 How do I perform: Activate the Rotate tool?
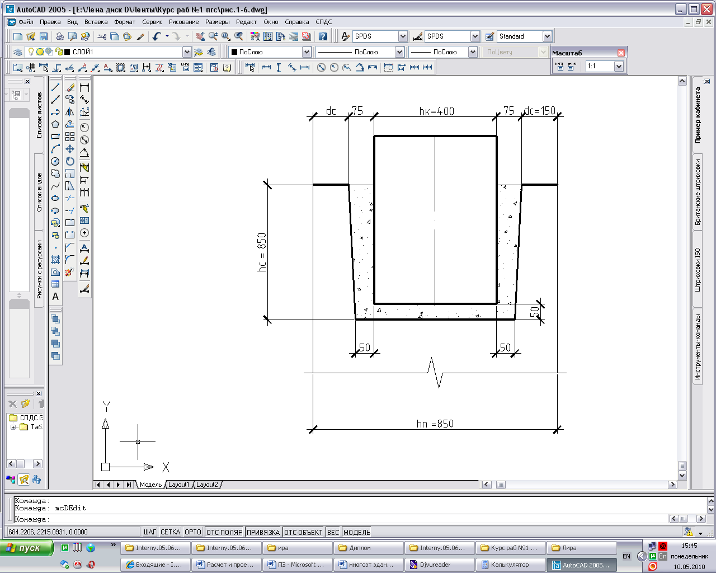coord(70,161)
